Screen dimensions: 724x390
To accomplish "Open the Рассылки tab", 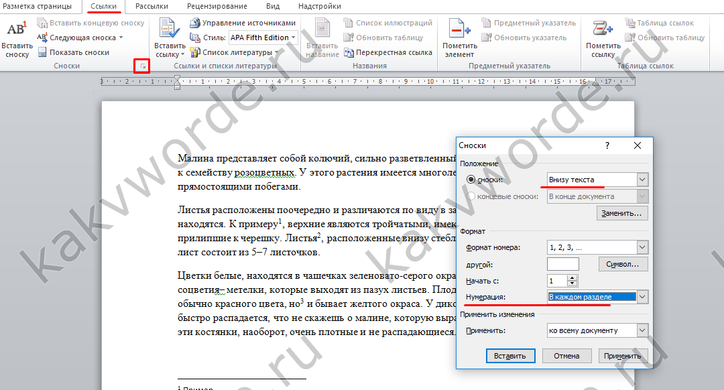I will 152,6.
